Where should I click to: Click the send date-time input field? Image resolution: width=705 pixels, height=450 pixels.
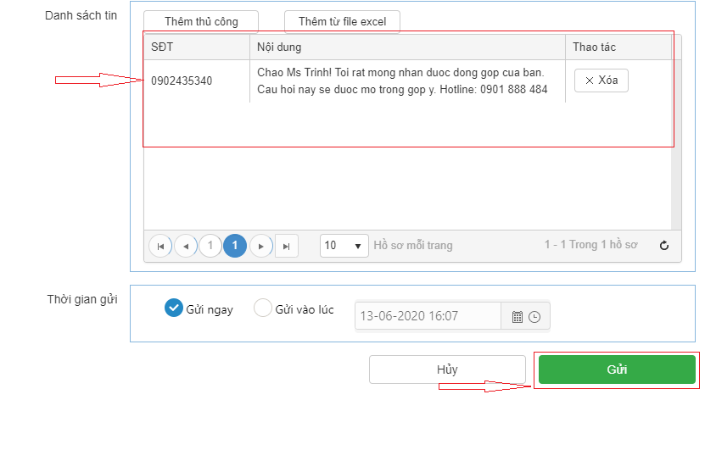427,316
